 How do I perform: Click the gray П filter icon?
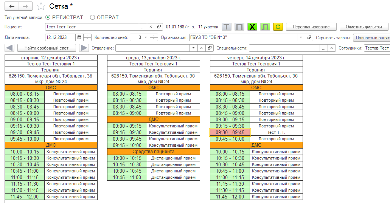point(239,27)
